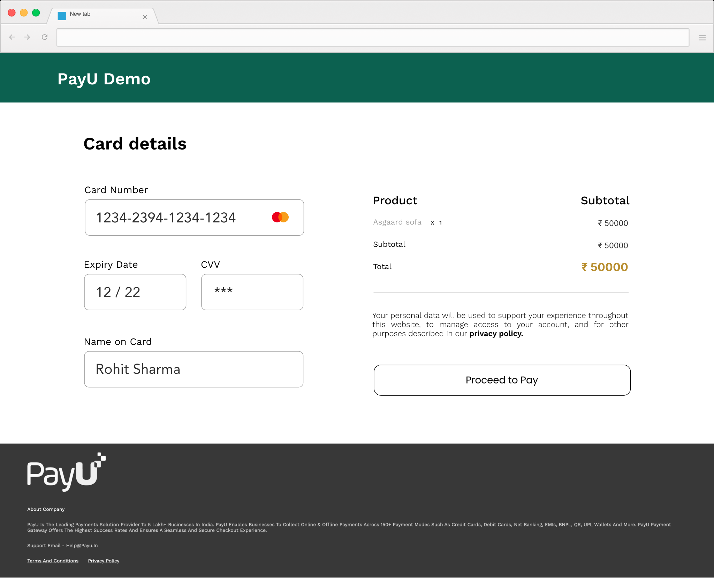Viewport: 714px width, 578px height.
Task: Click the Asgaard sofa product name
Action: [x=397, y=222]
